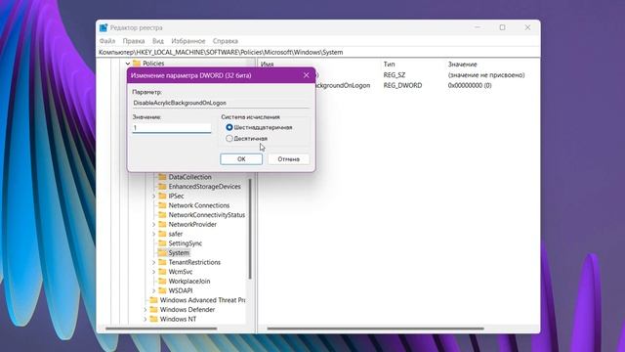The image size is (625, 352).
Task: Expand the WcmSvc tree node
Action: click(x=154, y=272)
